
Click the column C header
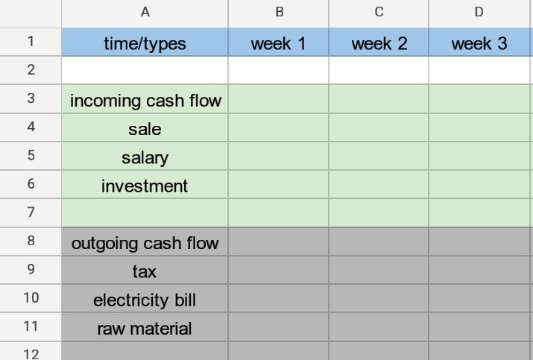pyautogui.click(x=379, y=12)
